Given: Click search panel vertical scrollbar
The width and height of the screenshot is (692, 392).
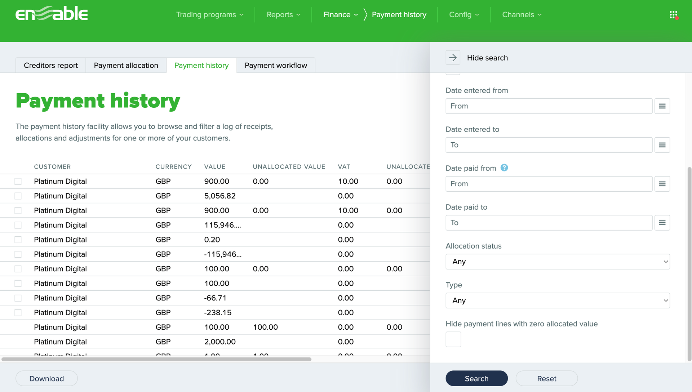Looking at the screenshot, I should click(689, 264).
